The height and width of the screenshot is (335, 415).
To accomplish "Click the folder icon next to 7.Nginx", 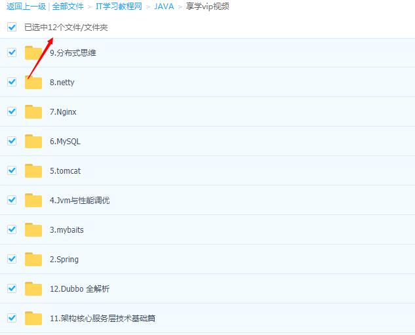I will point(33,111).
